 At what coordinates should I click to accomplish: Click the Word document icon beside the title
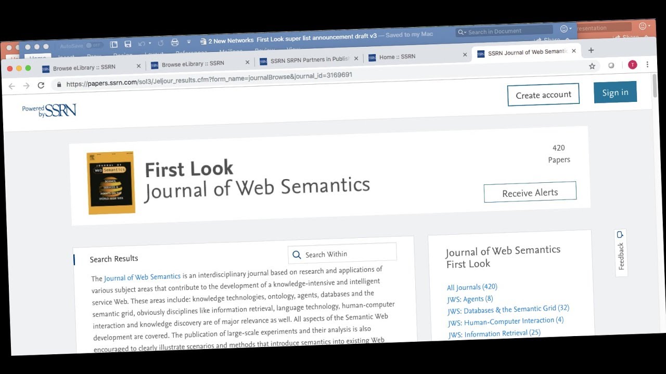pos(203,42)
